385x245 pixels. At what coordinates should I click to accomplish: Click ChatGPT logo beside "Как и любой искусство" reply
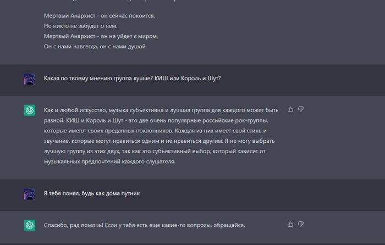30,110
